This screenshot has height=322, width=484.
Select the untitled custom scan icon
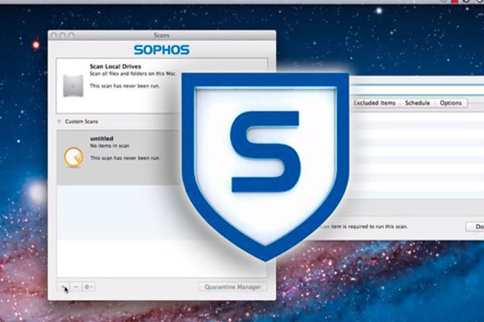[x=73, y=157]
